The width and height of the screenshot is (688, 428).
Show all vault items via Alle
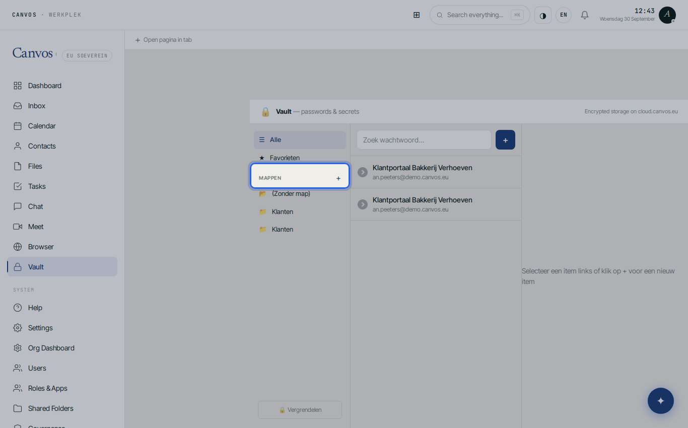(300, 140)
